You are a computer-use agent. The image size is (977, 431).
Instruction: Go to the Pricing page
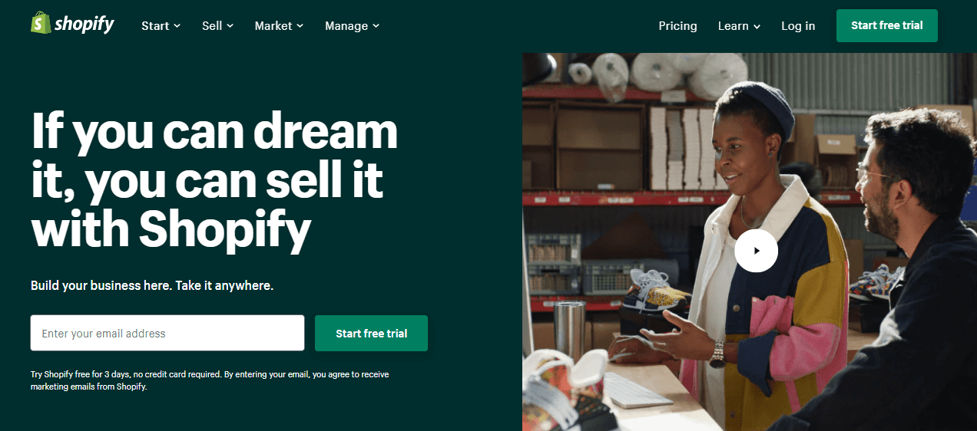pyautogui.click(x=677, y=26)
